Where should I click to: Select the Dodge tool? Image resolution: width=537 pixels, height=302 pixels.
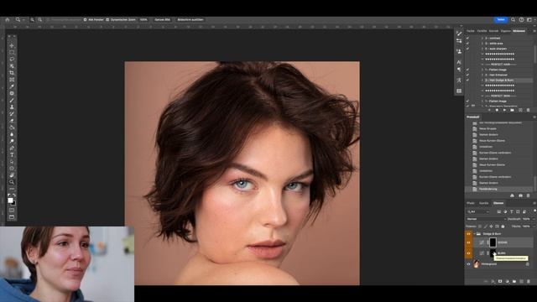pos(12,141)
